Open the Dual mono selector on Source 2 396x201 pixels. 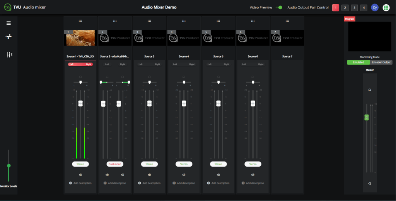click(x=115, y=164)
